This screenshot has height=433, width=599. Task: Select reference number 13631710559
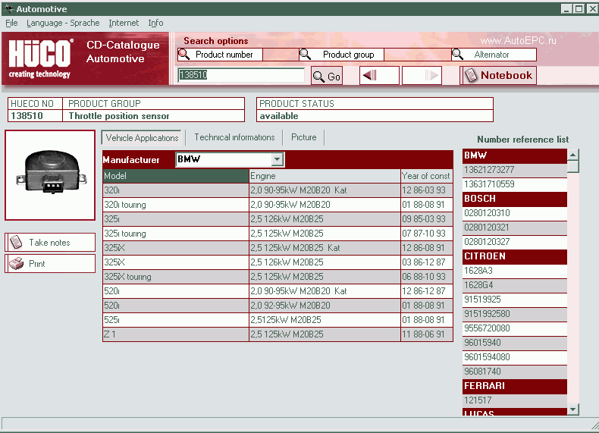point(515,184)
